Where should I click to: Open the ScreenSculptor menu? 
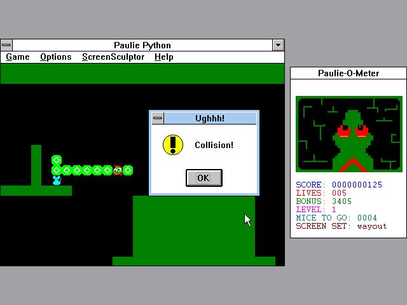[x=113, y=57]
